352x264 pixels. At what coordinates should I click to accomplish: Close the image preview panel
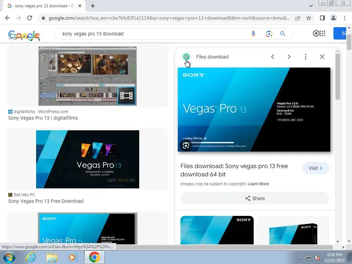(x=322, y=57)
